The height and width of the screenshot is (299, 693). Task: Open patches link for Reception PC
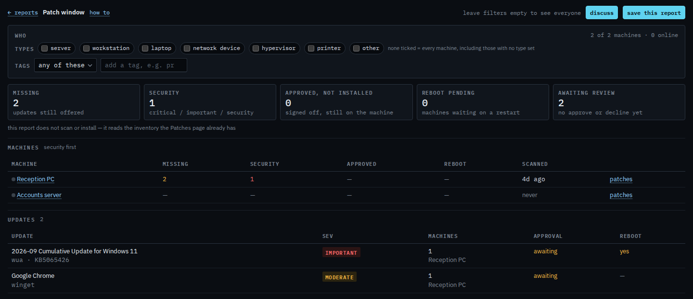[x=621, y=179]
